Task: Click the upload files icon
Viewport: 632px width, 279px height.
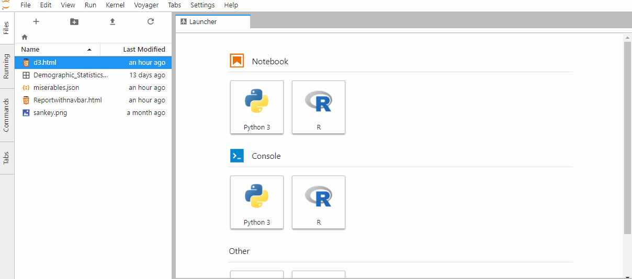Action: [x=112, y=21]
